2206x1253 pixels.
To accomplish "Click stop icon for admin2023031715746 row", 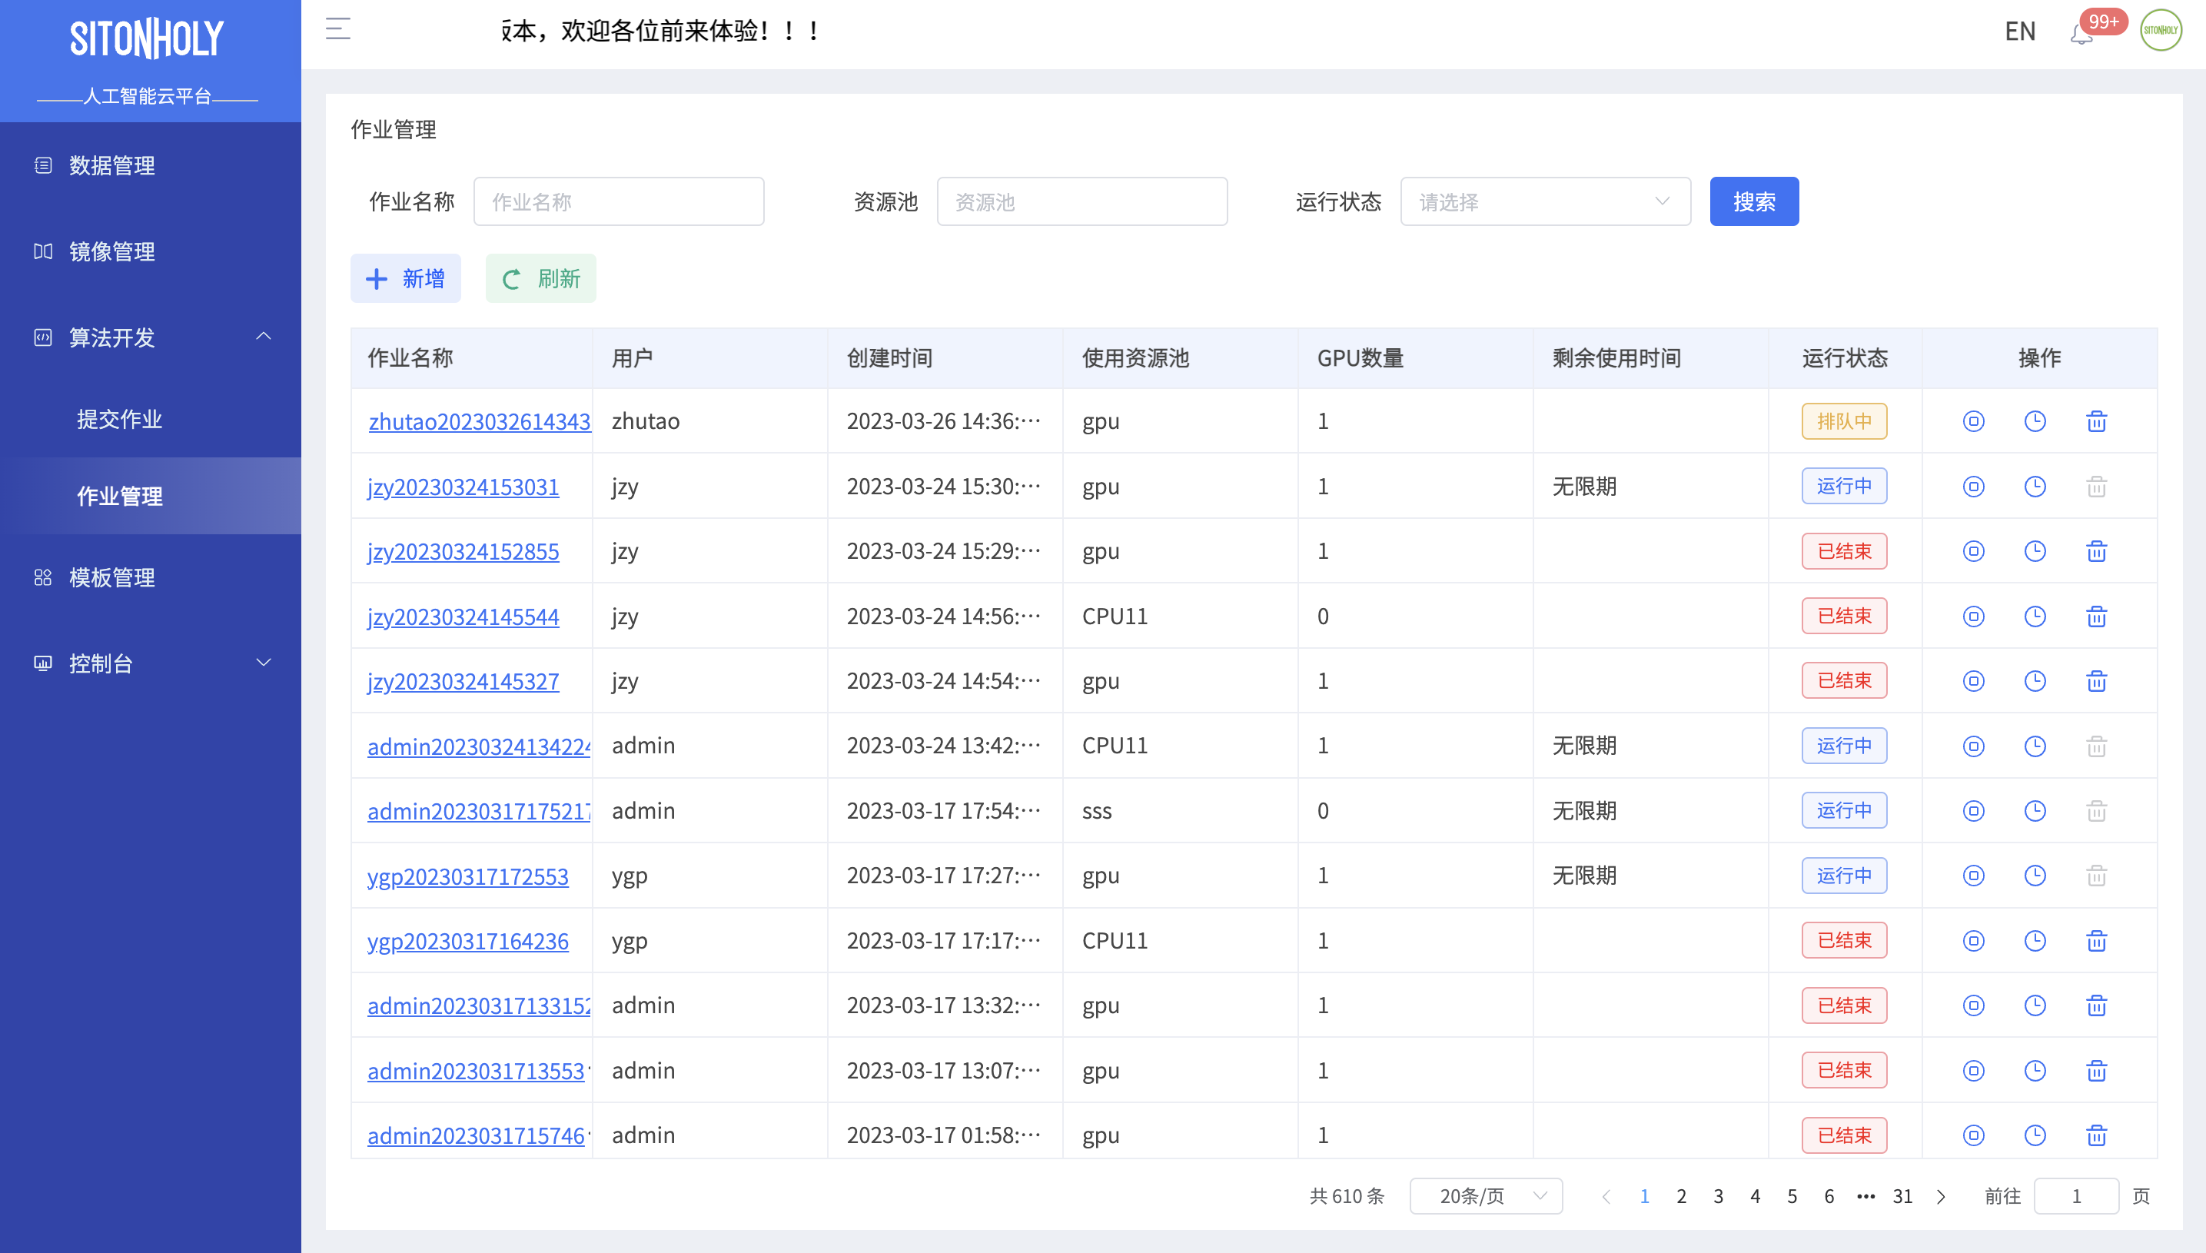I will pos(1973,1135).
